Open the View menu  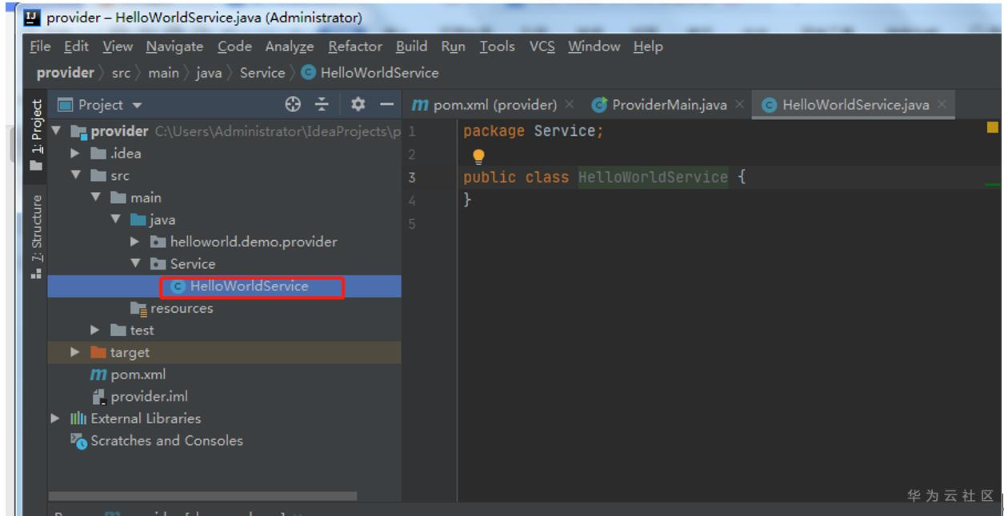118,46
